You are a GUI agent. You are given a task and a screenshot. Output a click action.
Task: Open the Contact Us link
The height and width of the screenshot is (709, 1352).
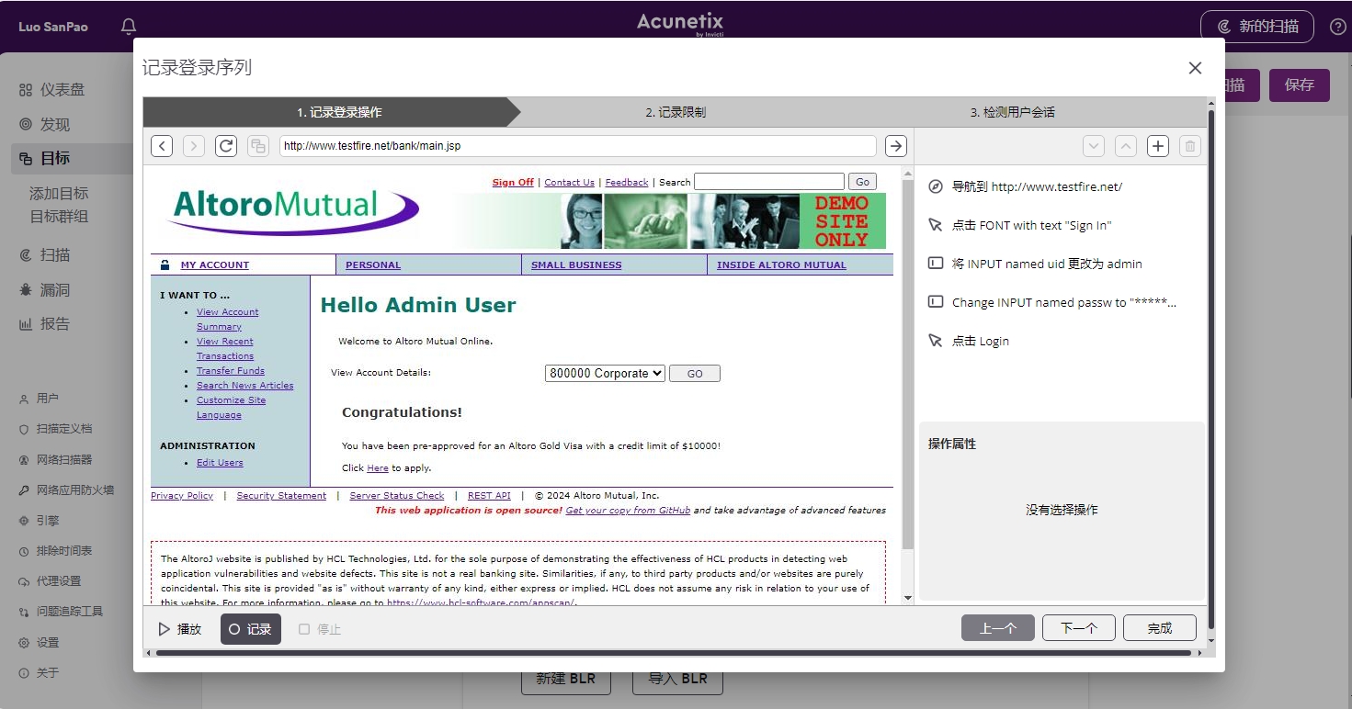[x=569, y=182]
